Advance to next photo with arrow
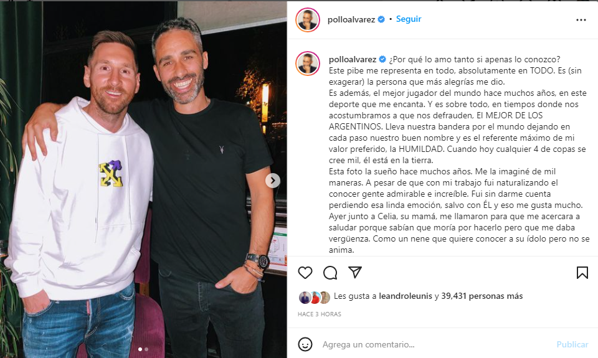 click(x=273, y=181)
